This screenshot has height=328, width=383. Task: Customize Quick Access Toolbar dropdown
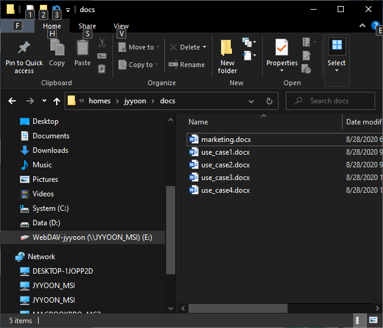[68, 10]
